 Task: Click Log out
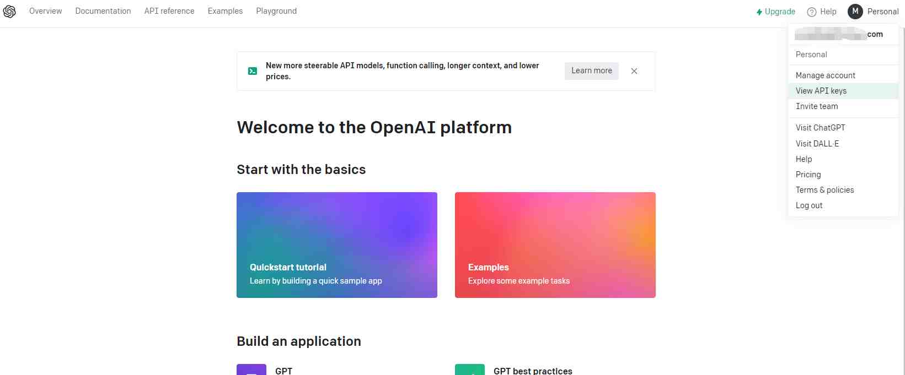point(843,205)
